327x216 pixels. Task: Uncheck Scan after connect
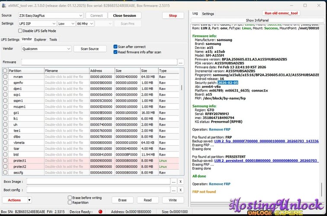pyautogui.click(x=115, y=47)
